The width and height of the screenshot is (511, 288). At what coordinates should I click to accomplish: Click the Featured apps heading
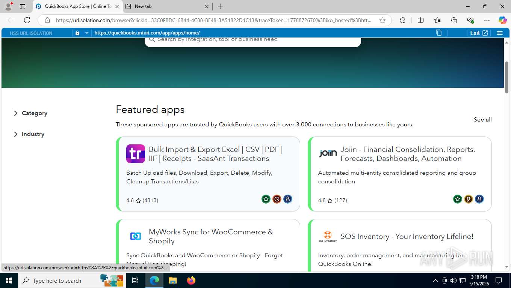[150, 109]
